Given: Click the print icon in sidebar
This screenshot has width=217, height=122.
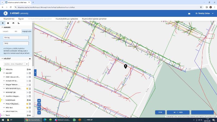Looking at the screenshot, I should pos(13,23).
